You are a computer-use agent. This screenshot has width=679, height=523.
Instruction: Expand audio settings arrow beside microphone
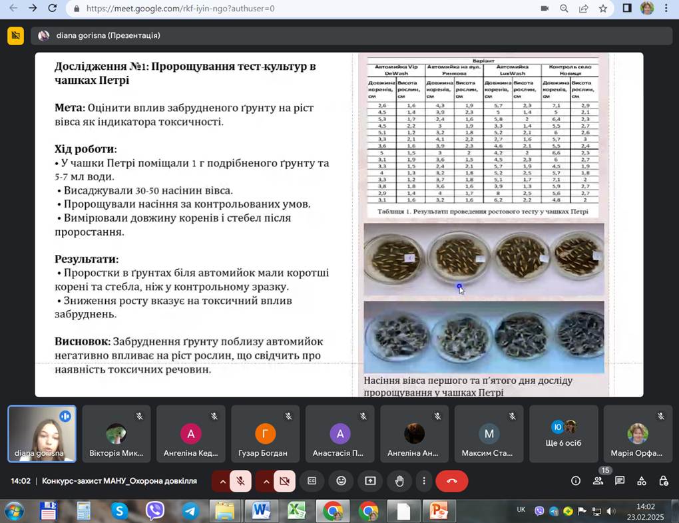tap(221, 481)
